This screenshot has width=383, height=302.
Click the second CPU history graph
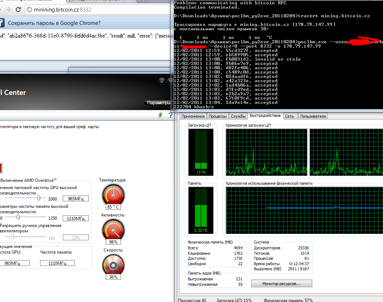pyautogui.click(x=347, y=152)
